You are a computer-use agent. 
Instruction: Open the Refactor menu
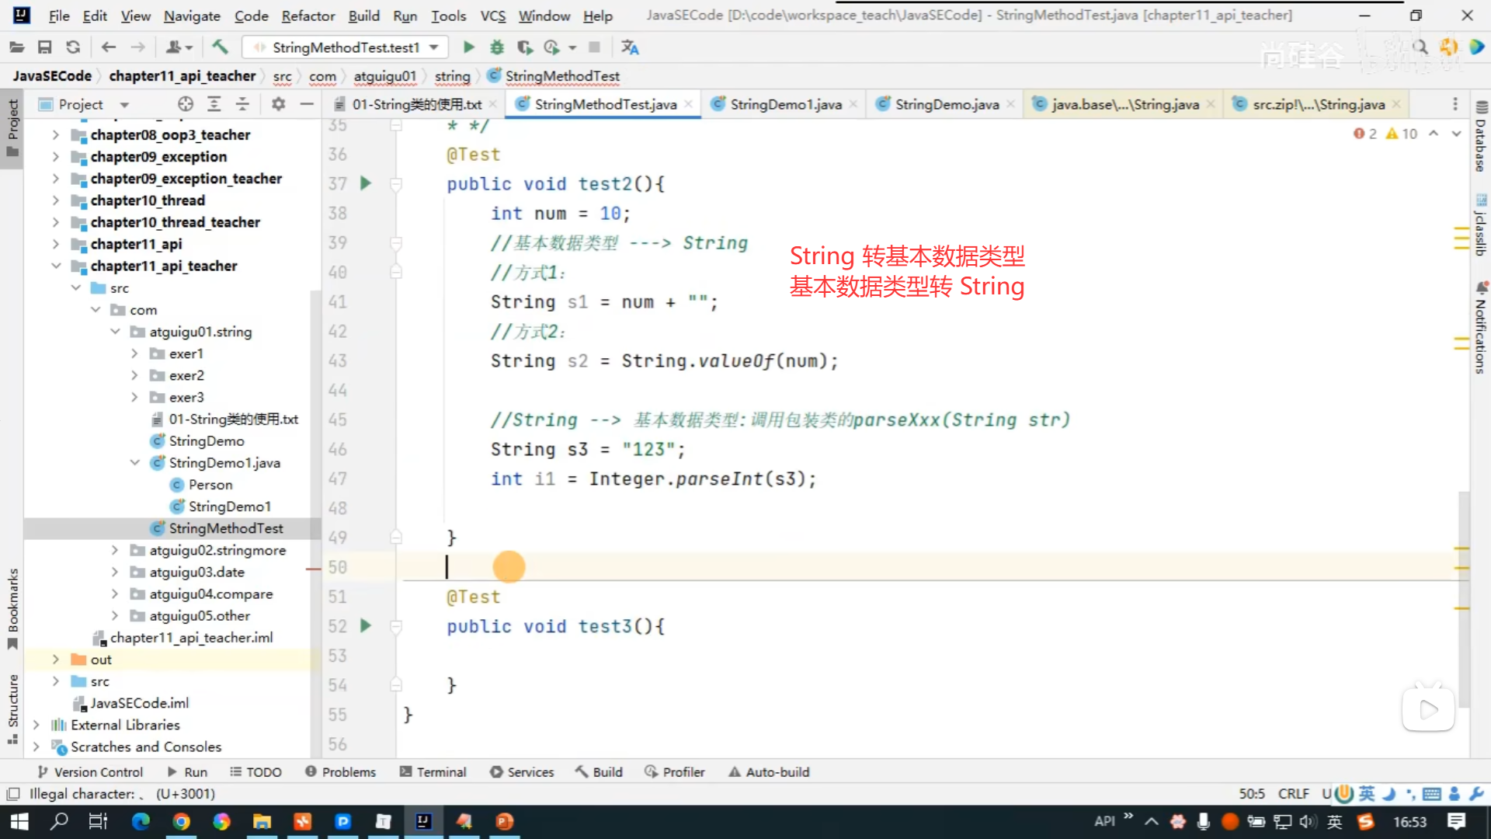pos(308,16)
